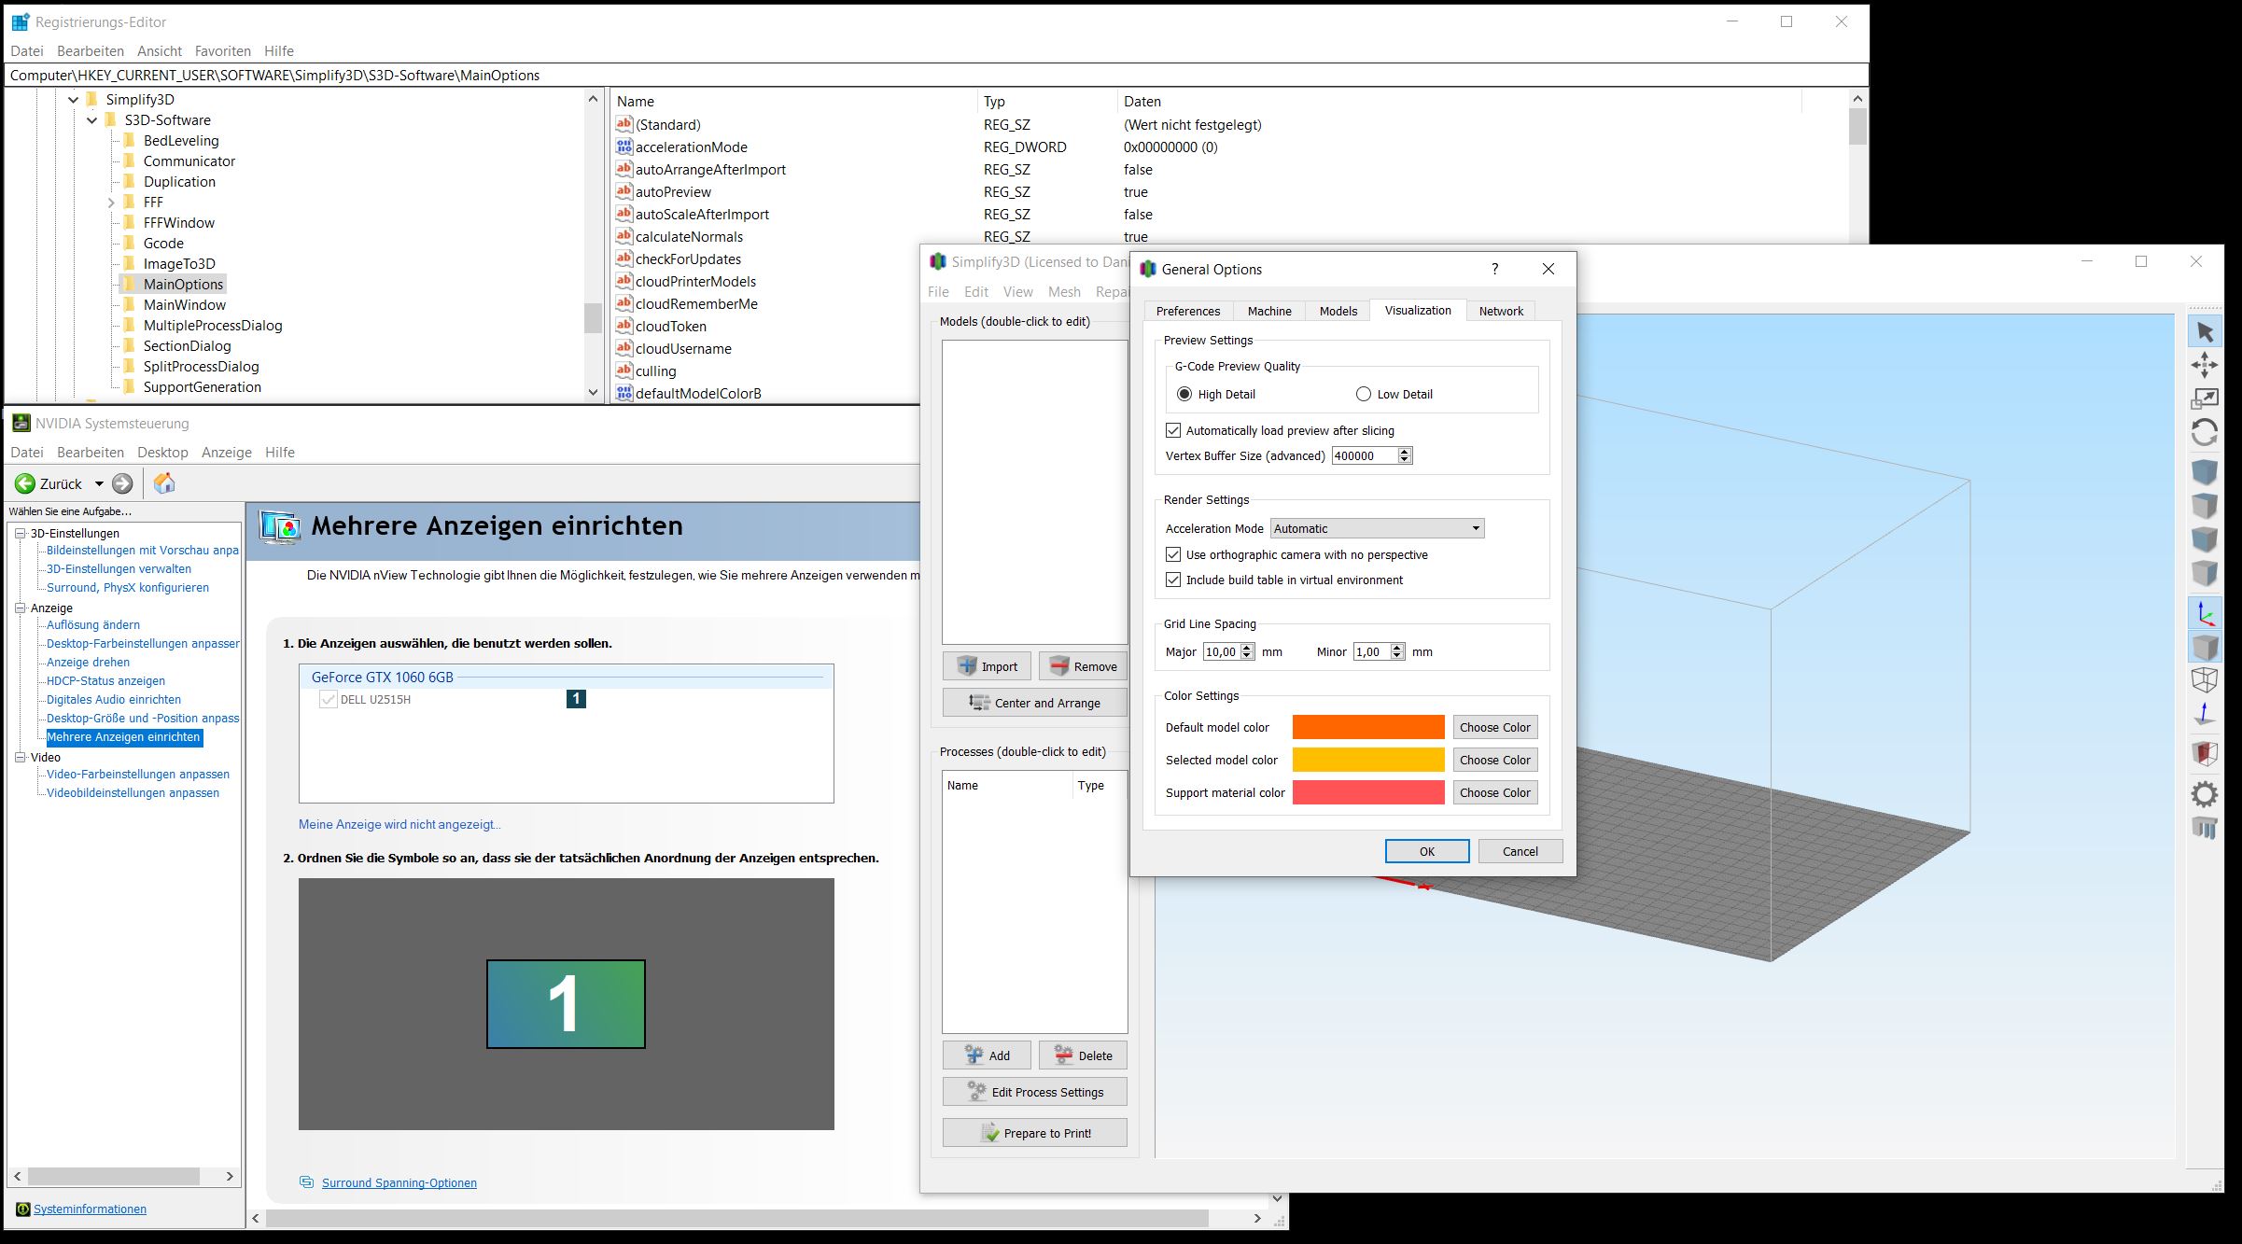Toggle the DELL U2515H display checkbox
The width and height of the screenshot is (2242, 1244).
point(328,699)
